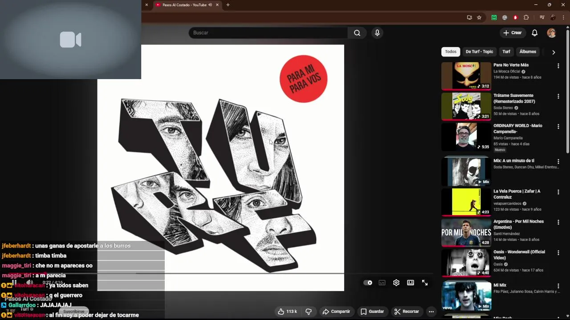
Task: Dislike the video with thumbs down
Action: coord(308,312)
